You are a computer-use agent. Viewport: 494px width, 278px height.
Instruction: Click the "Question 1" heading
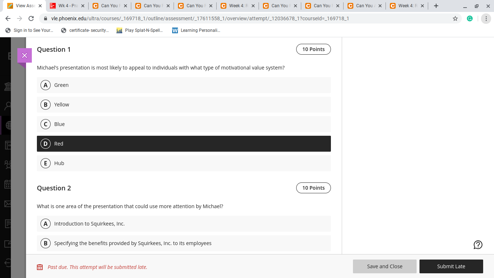pos(54,50)
